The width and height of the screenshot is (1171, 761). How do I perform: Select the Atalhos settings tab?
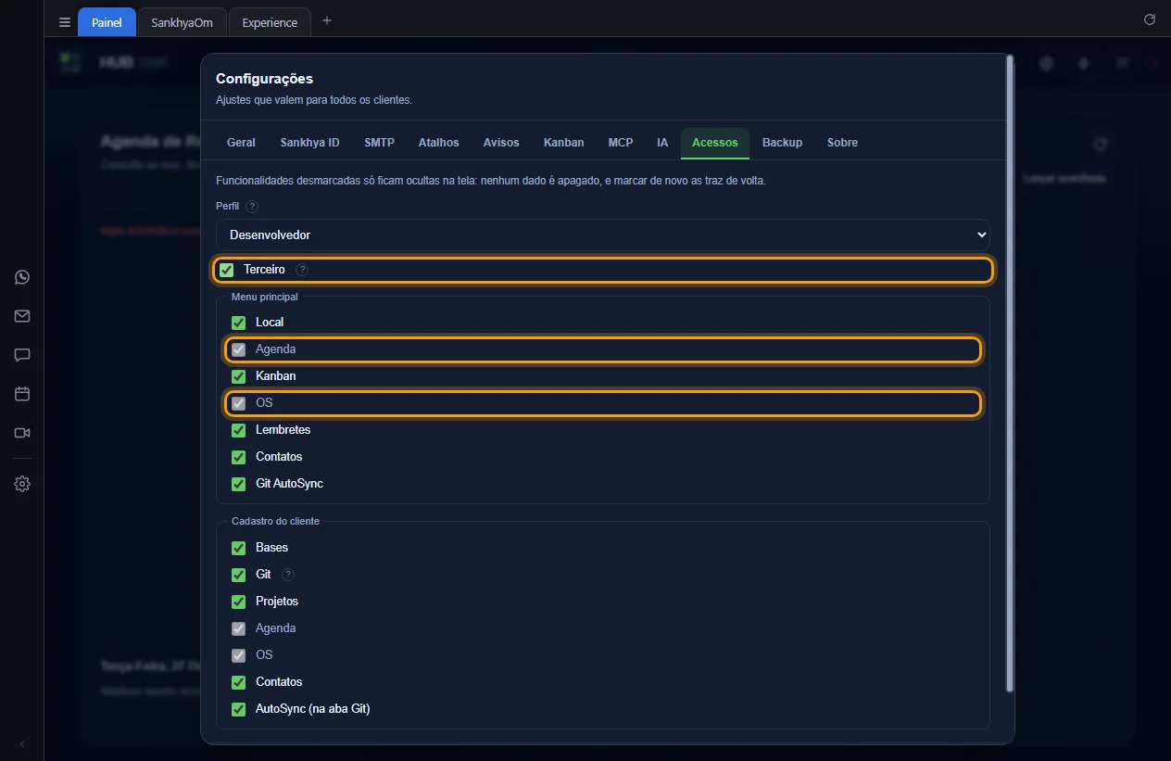(438, 143)
